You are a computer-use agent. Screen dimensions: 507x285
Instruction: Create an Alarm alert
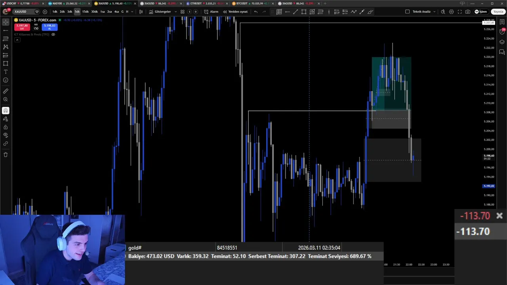(211, 11)
